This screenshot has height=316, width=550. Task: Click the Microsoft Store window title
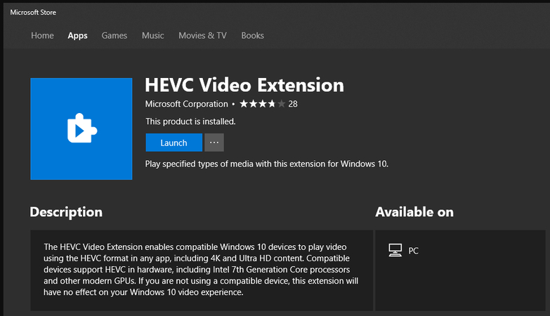pos(33,12)
